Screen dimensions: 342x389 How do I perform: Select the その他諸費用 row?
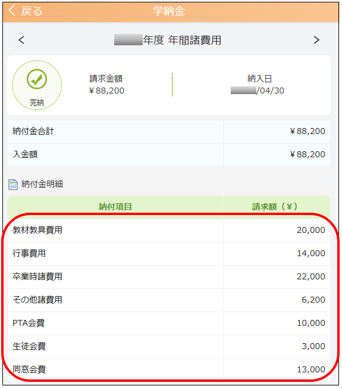pyautogui.click(x=169, y=300)
